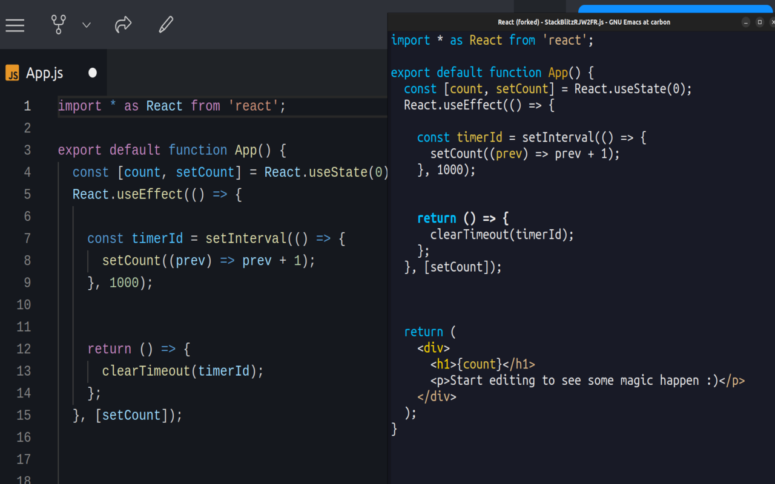Click 'return () => {' in StackBlitz editor
This screenshot has height=484, width=775.
pyautogui.click(x=139, y=349)
